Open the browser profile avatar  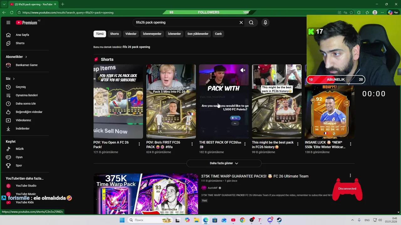click(x=375, y=12)
